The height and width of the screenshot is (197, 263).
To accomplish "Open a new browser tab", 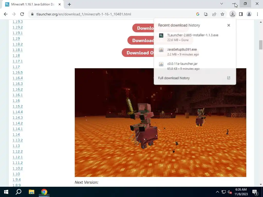I will point(69,4).
